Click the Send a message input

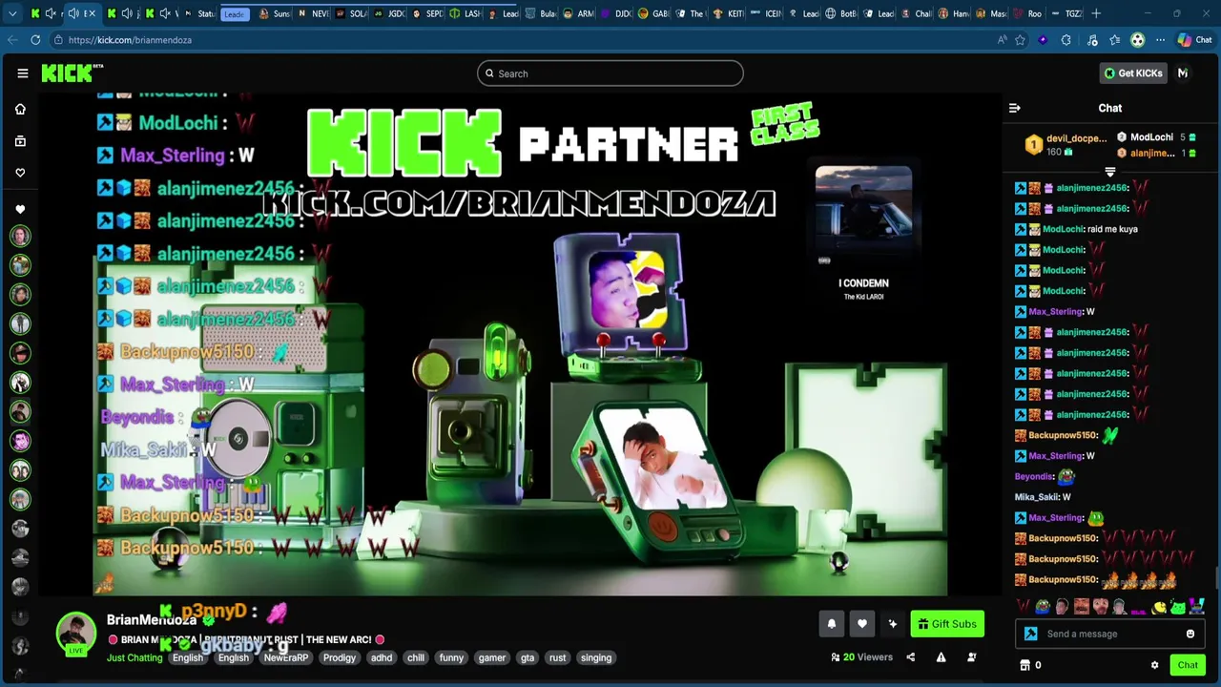point(1109,634)
